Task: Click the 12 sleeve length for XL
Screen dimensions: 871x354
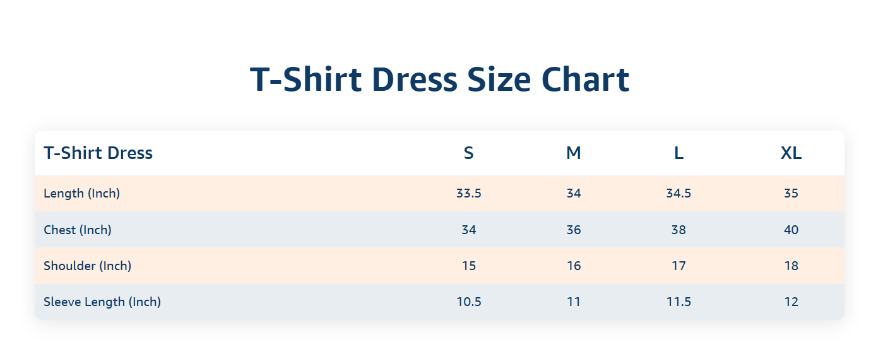Action: click(x=791, y=302)
